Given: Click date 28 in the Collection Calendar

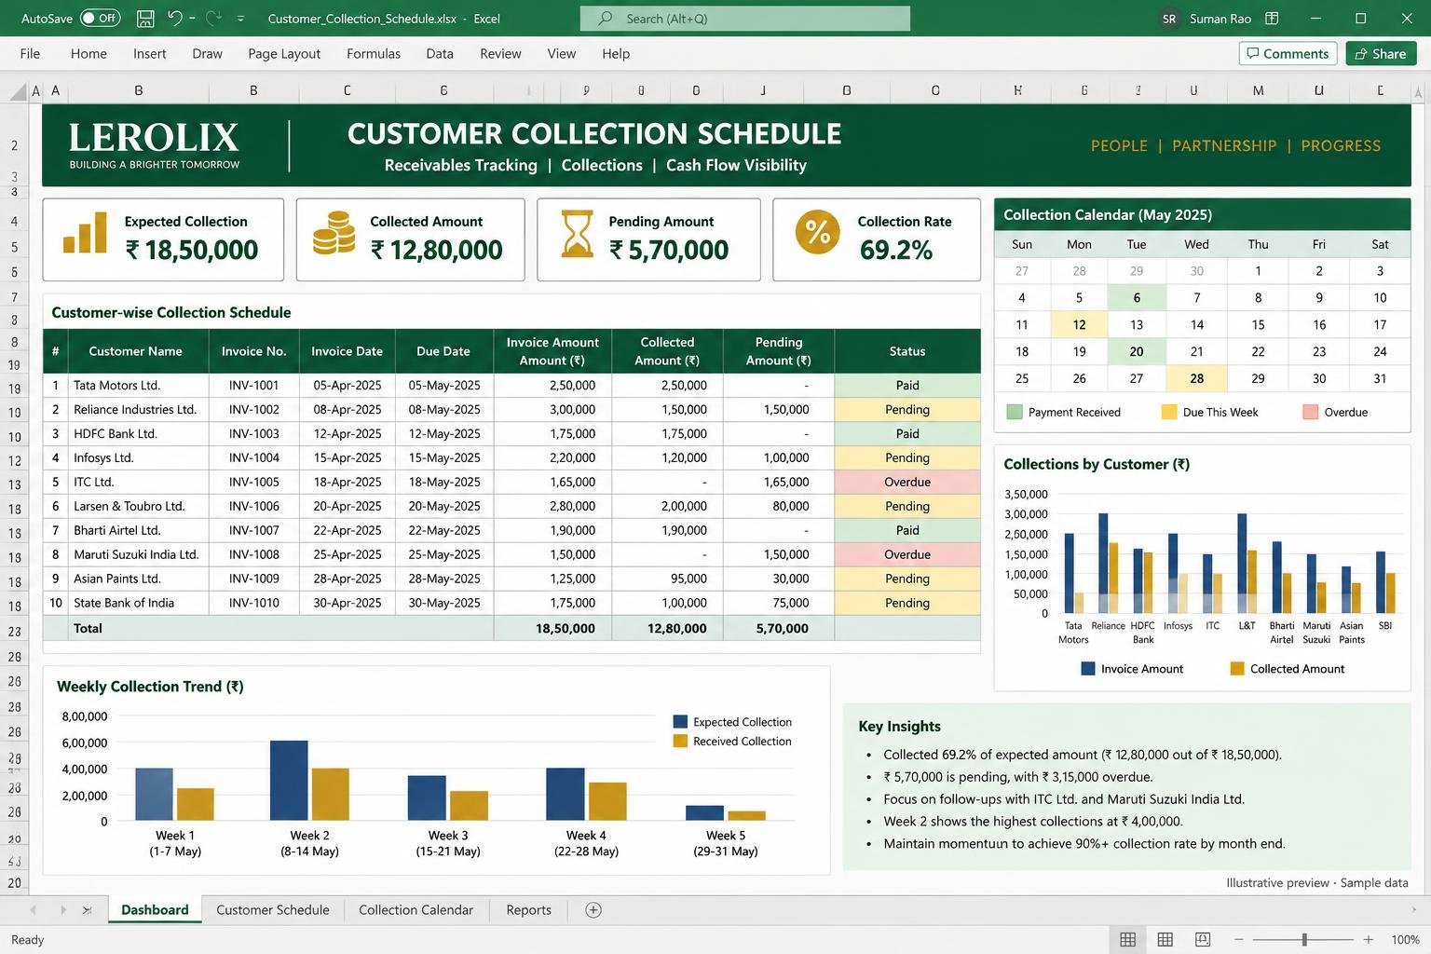Looking at the screenshot, I should click(1196, 378).
